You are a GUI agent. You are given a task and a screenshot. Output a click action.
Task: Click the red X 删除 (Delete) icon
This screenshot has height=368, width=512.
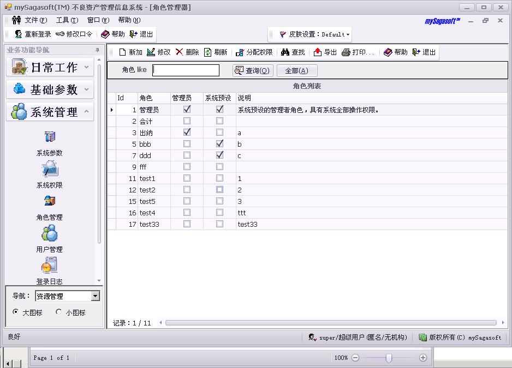[179, 52]
